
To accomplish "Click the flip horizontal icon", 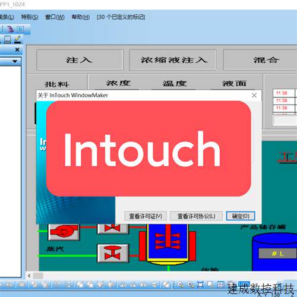I will pyautogui.click(x=143, y=285).
